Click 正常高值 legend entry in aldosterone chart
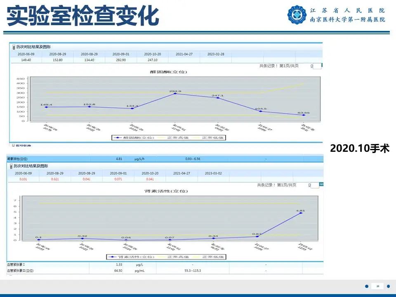The height and width of the screenshot is (297, 396). (173, 138)
